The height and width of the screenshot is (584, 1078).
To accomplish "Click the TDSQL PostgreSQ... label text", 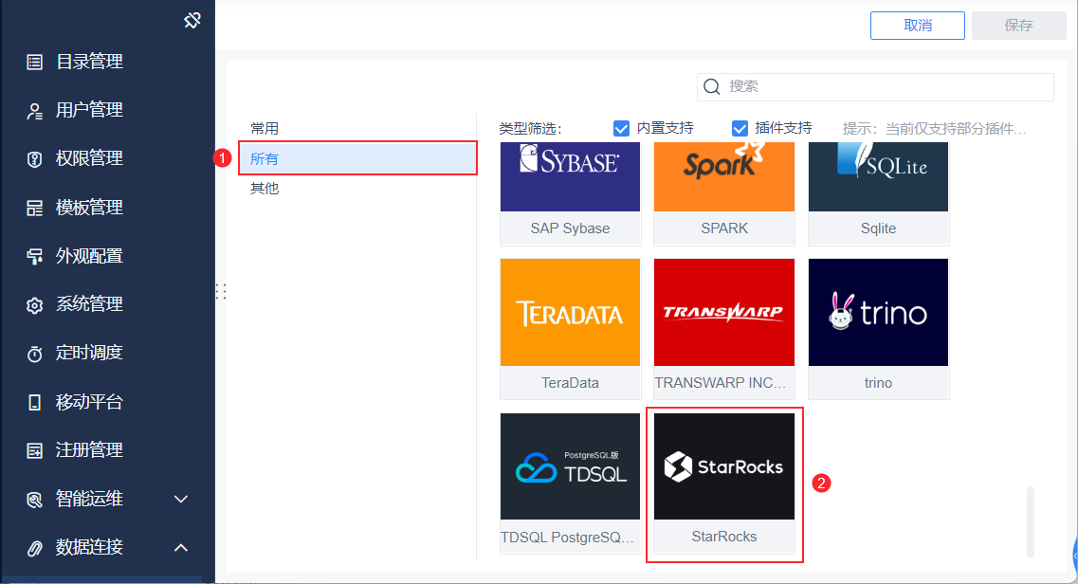I will (567, 538).
